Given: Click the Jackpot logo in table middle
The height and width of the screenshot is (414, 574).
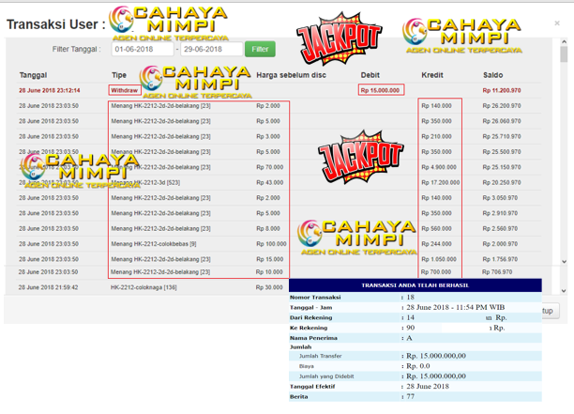Looking at the screenshot, I should (x=359, y=156).
